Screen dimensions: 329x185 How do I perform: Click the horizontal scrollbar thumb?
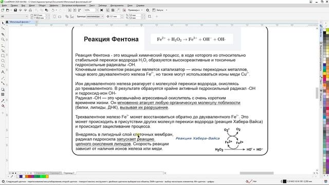coord(257,173)
